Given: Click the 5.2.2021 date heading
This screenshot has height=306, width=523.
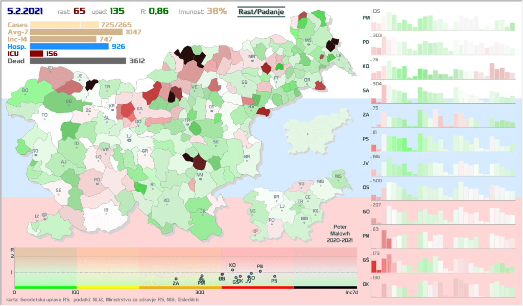Looking at the screenshot, I should (x=25, y=11).
